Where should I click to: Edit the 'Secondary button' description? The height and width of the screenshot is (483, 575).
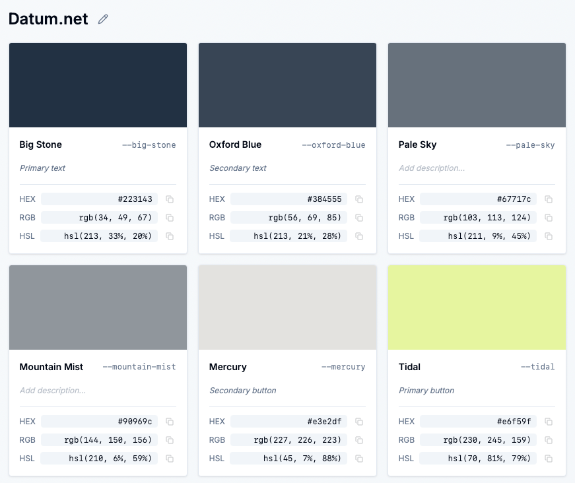pyautogui.click(x=243, y=391)
